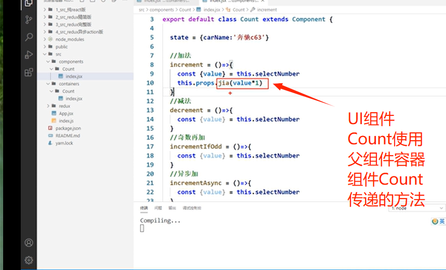Open the Accounts menu icon
Image resolution: width=446 pixels, height=270 pixels.
pos(29,243)
